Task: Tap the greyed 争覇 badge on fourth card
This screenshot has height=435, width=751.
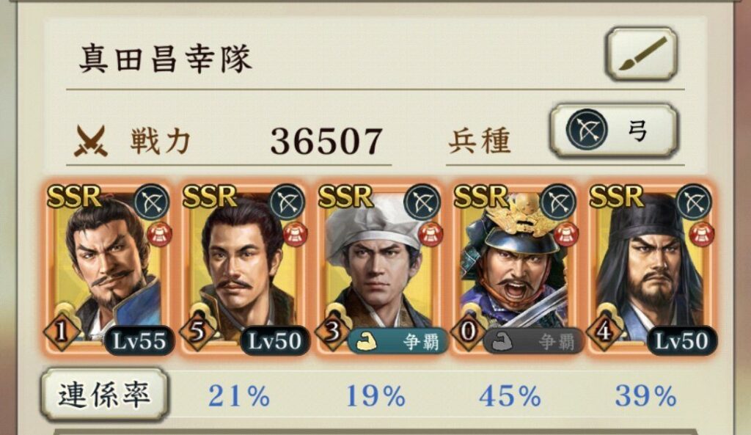Action: click(x=534, y=342)
